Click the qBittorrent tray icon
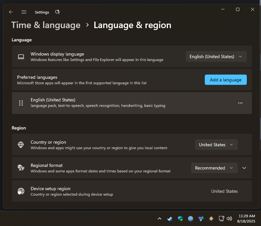261x226 pixels. click(x=191, y=219)
